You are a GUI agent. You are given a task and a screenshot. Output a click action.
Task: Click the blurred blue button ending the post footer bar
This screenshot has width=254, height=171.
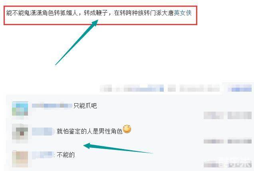[240, 88]
